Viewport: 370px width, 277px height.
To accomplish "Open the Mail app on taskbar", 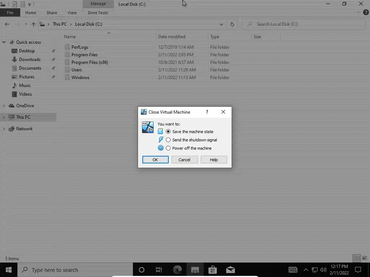I will coord(230,270).
